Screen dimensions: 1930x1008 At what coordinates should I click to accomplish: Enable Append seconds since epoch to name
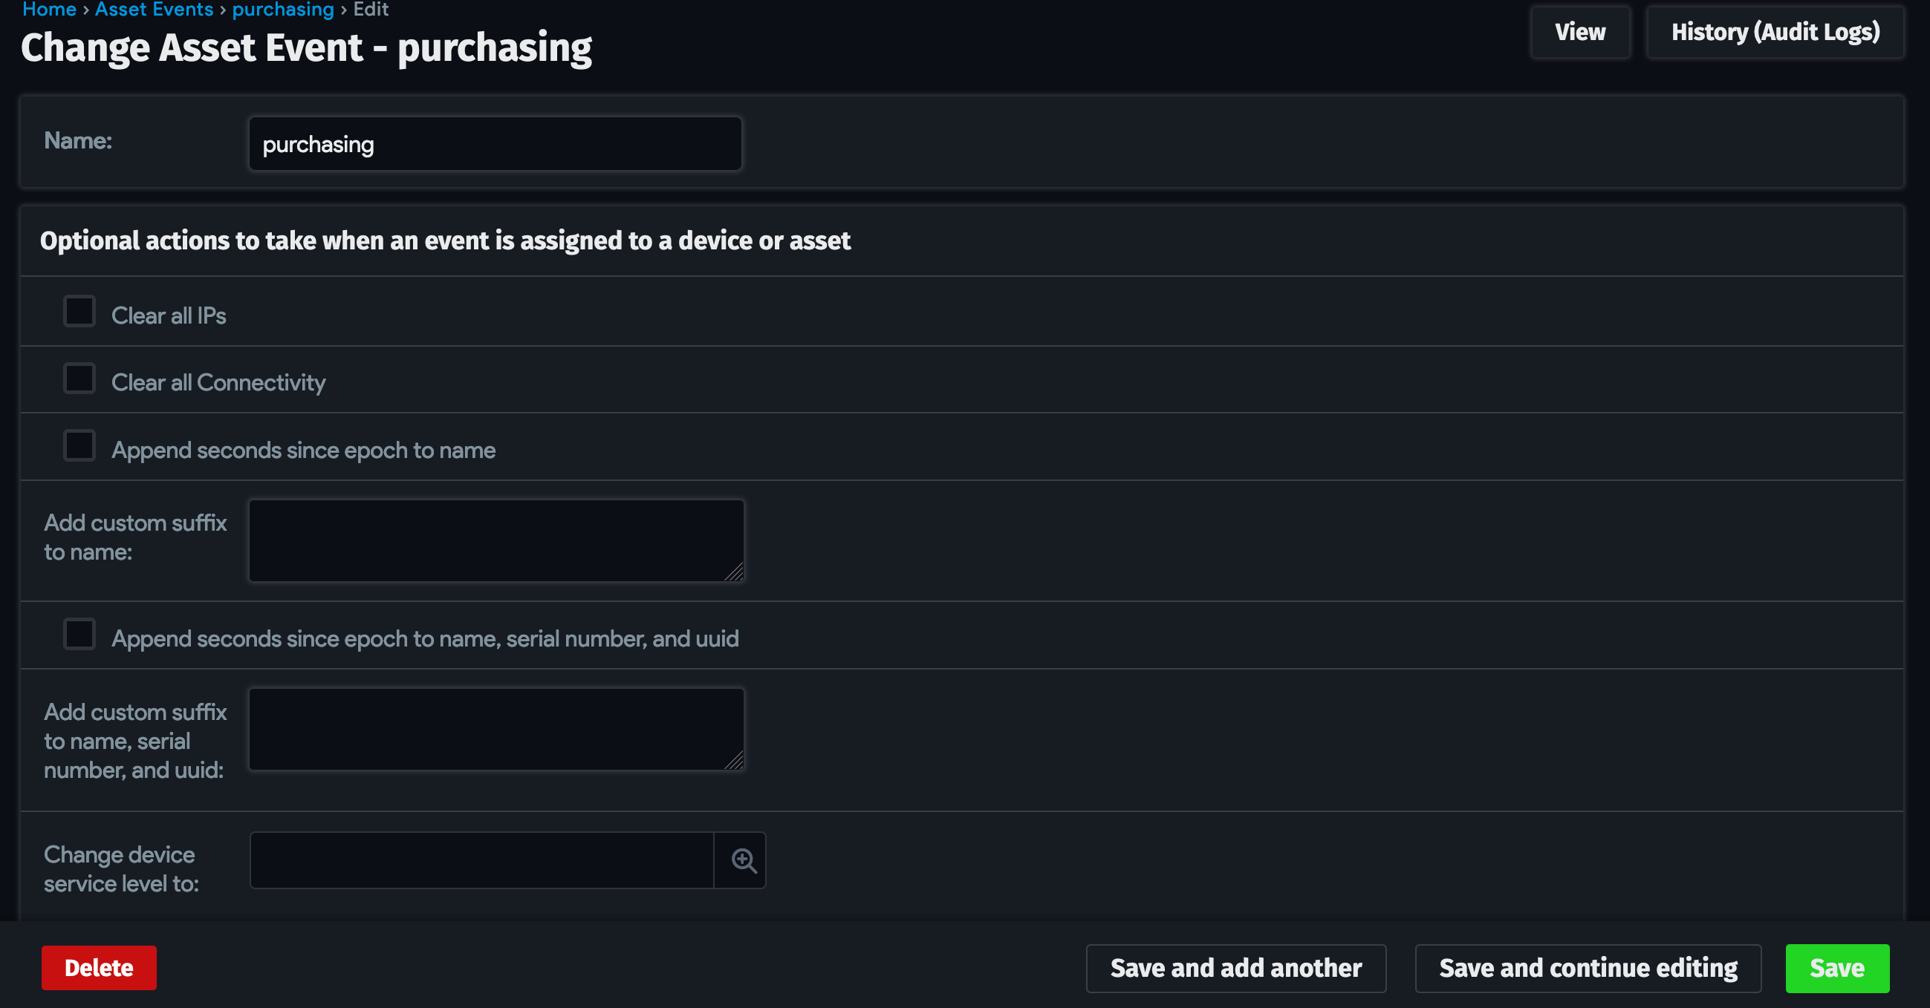click(x=79, y=446)
